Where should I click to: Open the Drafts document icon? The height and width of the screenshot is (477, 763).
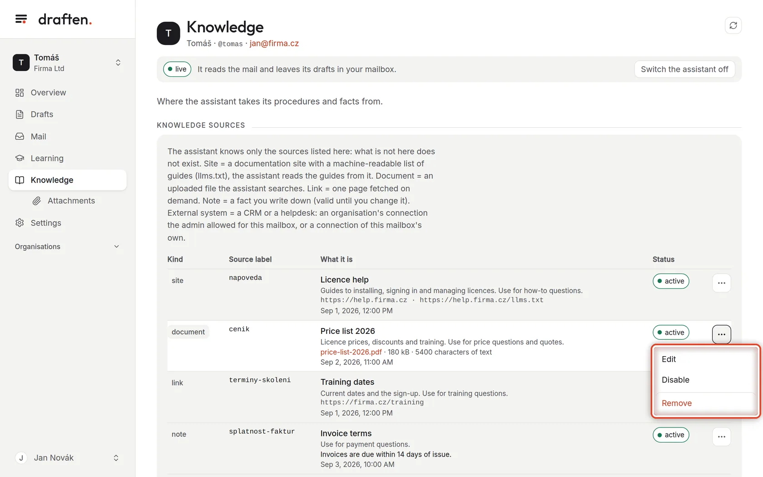click(20, 114)
